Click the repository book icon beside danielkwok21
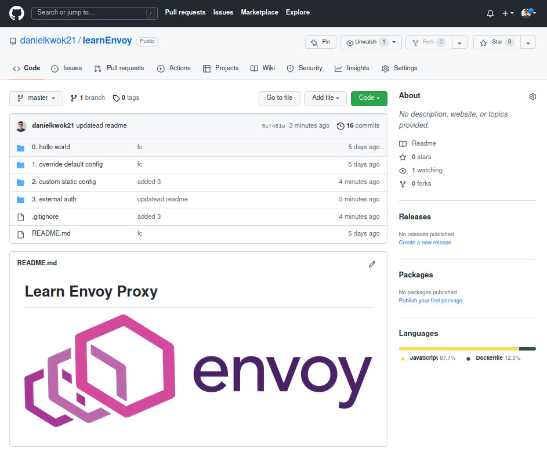Viewport: 547px width, 455px height. tap(13, 41)
